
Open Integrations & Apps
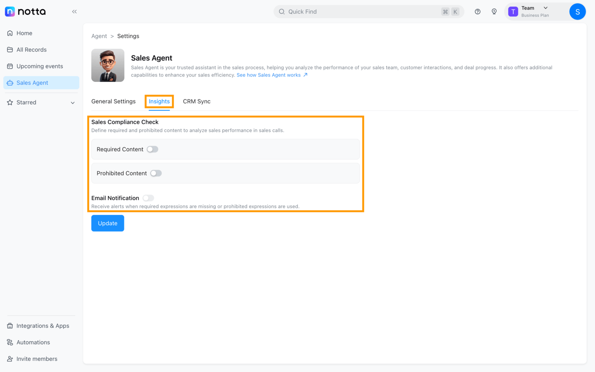tap(41, 326)
